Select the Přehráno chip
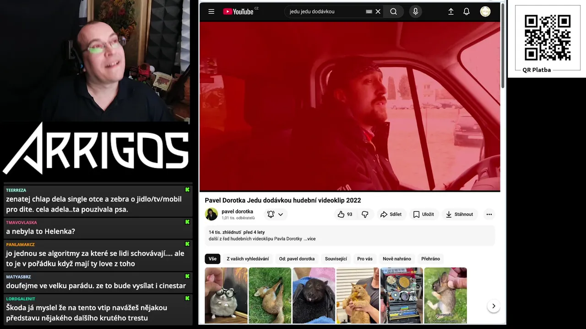The height and width of the screenshot is (329, 586). [430, 259]
